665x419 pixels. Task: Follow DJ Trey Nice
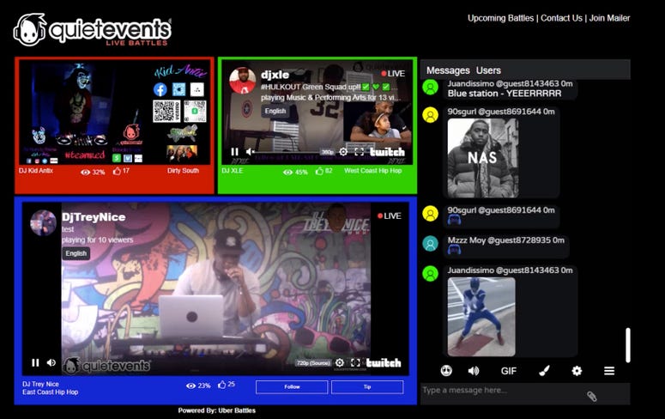point(292,387)
